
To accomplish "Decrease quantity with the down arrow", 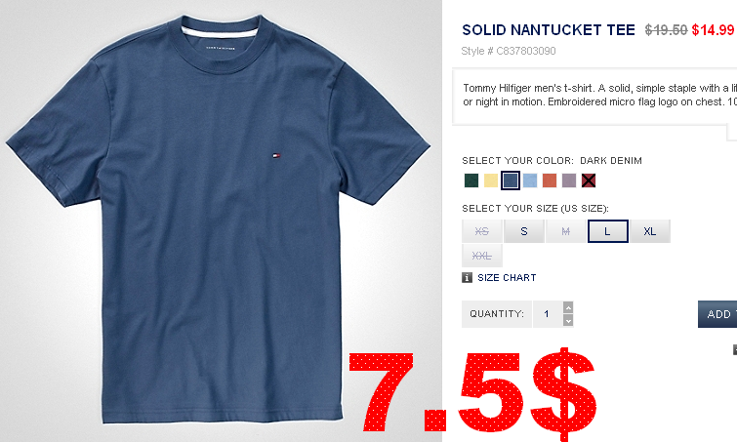I will click(x=568, y=321).
